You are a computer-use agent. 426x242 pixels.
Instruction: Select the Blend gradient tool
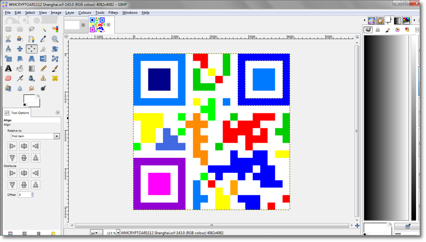(32, 68)
